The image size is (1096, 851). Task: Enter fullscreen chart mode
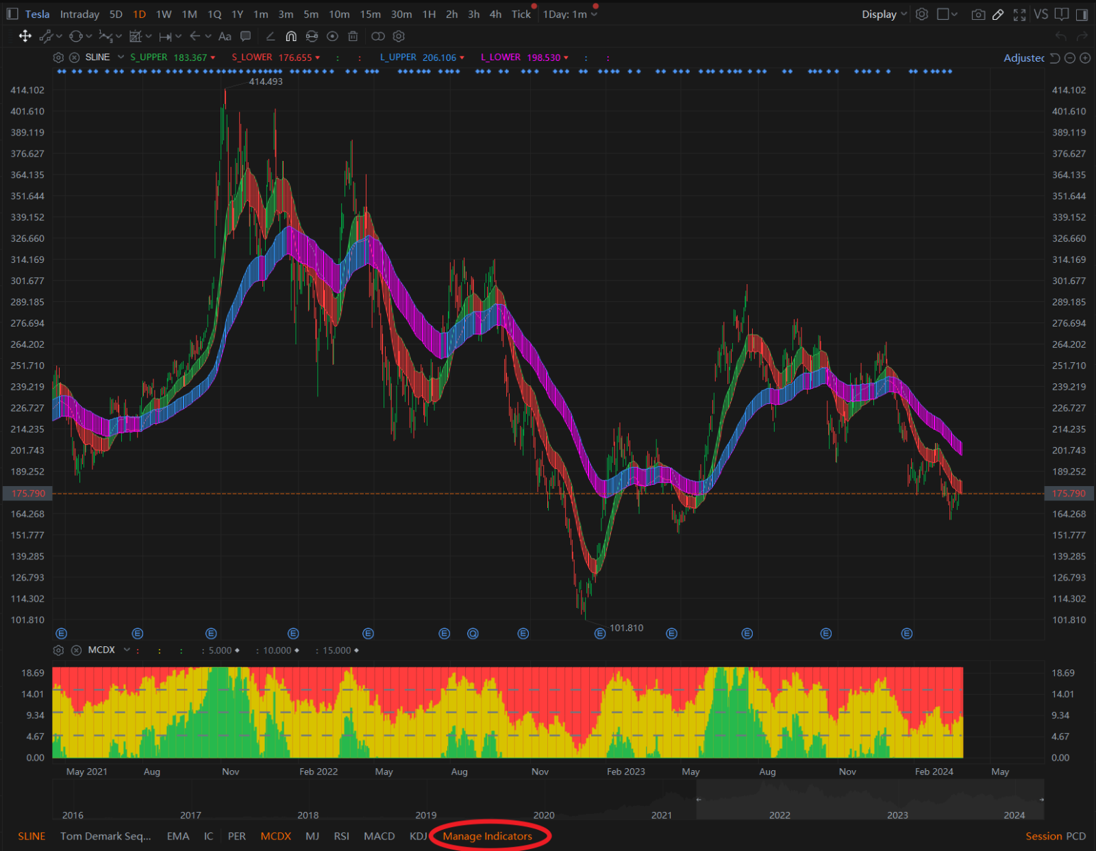tap(1019, 14)
